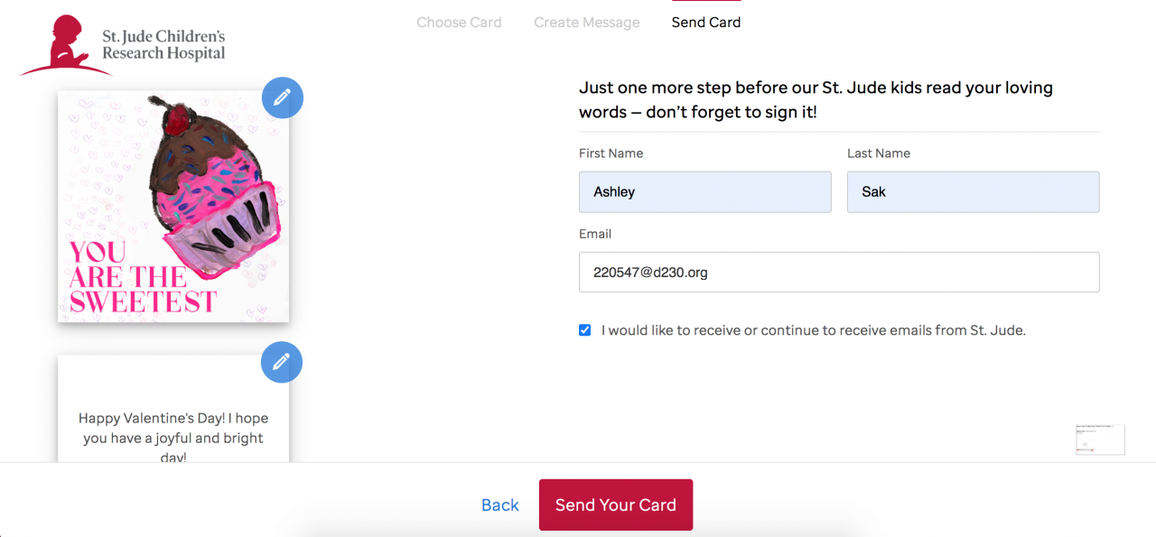Click the You Are The Sweetest card image
This screenshot has height=537, width=1156.
(x=173, y=207)
